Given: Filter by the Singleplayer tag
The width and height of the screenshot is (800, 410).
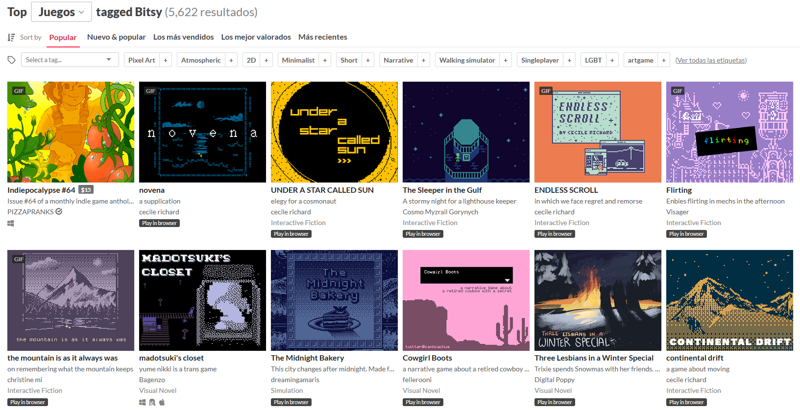Looking at the screenshot, I should coord(540,60).
